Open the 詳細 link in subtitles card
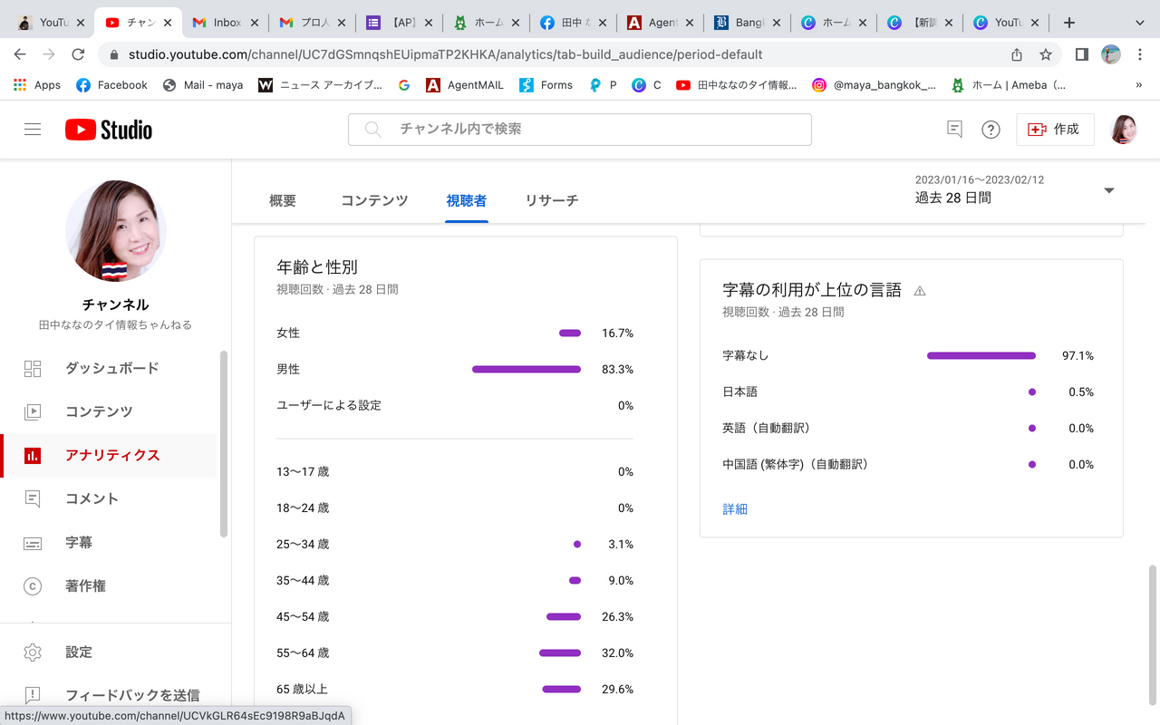Viewport: 1160px width, 725px height. tap(735, 509)
